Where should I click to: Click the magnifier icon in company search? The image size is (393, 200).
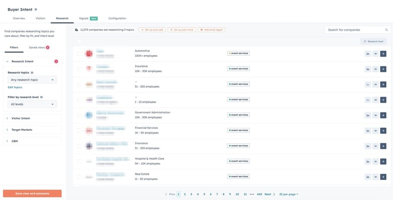386,30
